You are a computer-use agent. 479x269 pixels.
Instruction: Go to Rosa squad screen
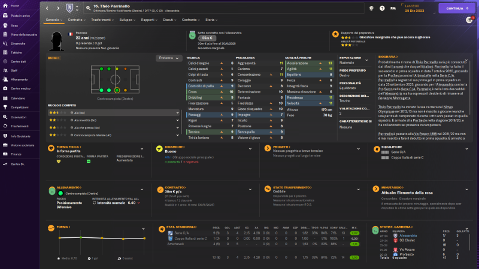point(14,26)
